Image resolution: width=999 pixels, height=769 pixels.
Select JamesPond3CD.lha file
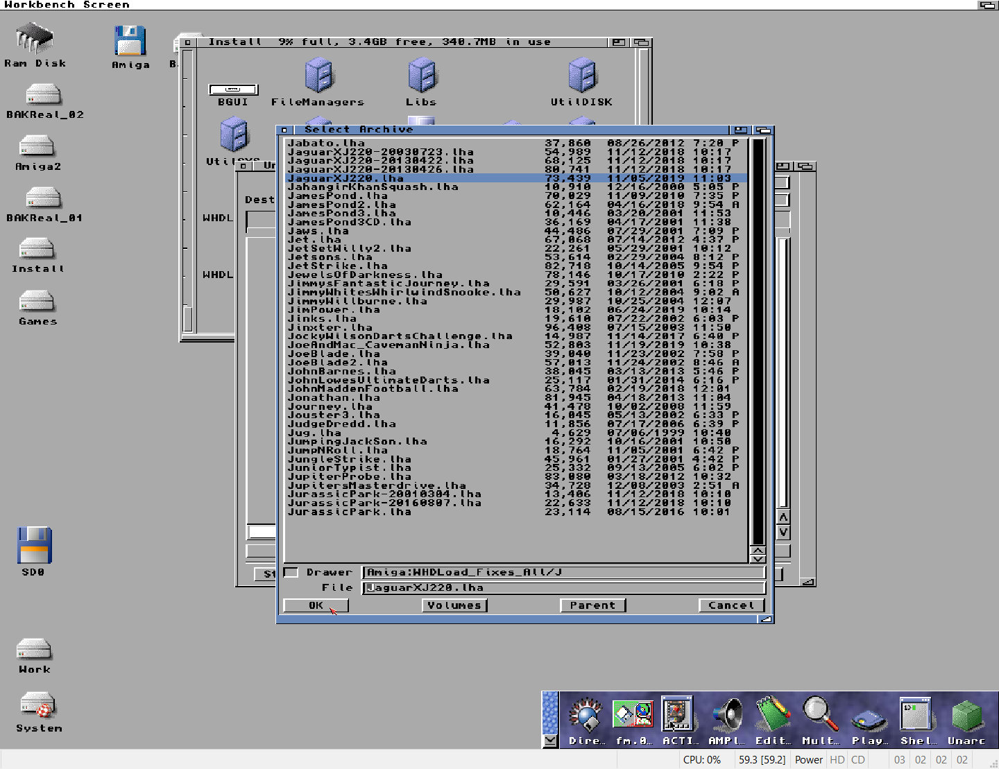coord(516,222)
